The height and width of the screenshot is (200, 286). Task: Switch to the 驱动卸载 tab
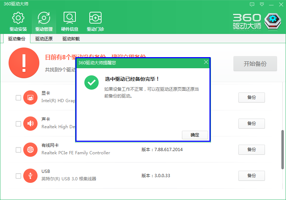point(71,39)
